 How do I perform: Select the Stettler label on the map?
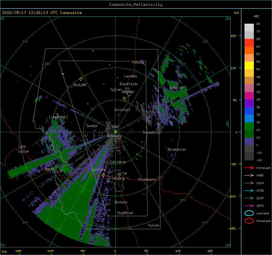pyautogui.click(x=176, y=88)
